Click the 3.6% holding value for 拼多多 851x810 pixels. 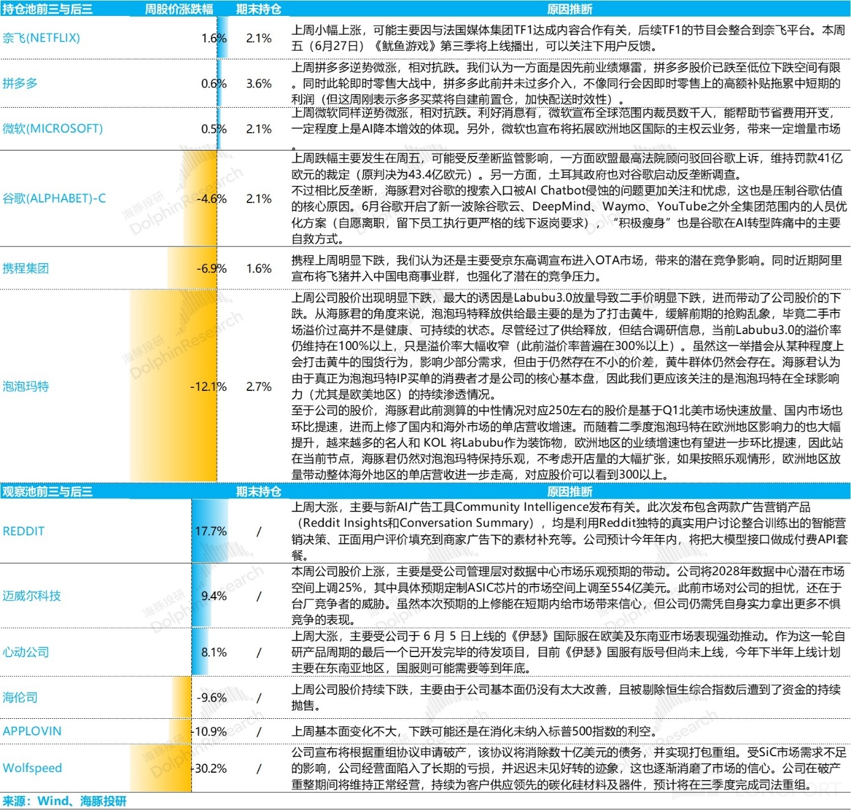pyautogui.click(x=259, y=83)
